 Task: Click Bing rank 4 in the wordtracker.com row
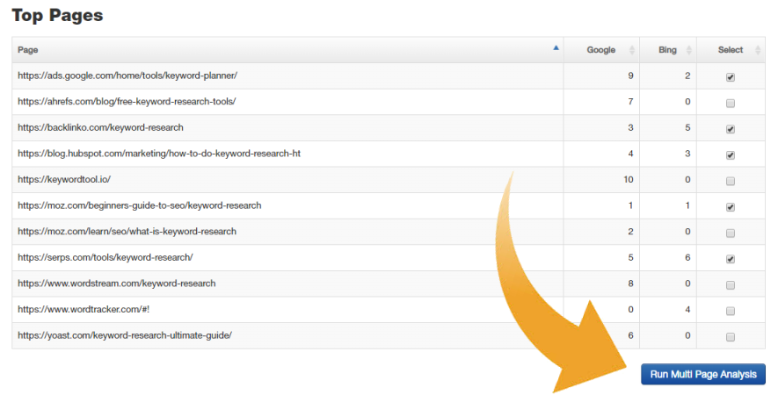point(687,309)
